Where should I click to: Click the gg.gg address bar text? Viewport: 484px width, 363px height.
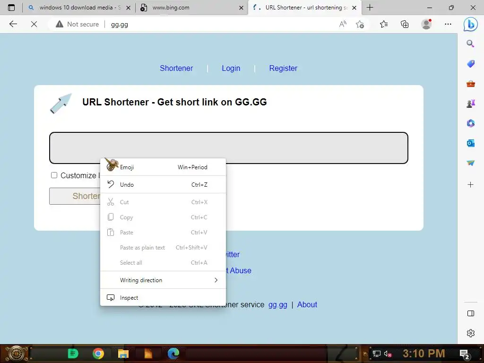point(120,25)
